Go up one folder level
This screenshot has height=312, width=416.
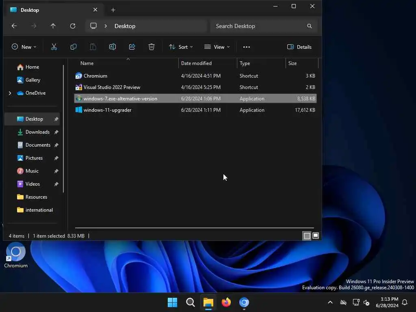click(53, 26)
